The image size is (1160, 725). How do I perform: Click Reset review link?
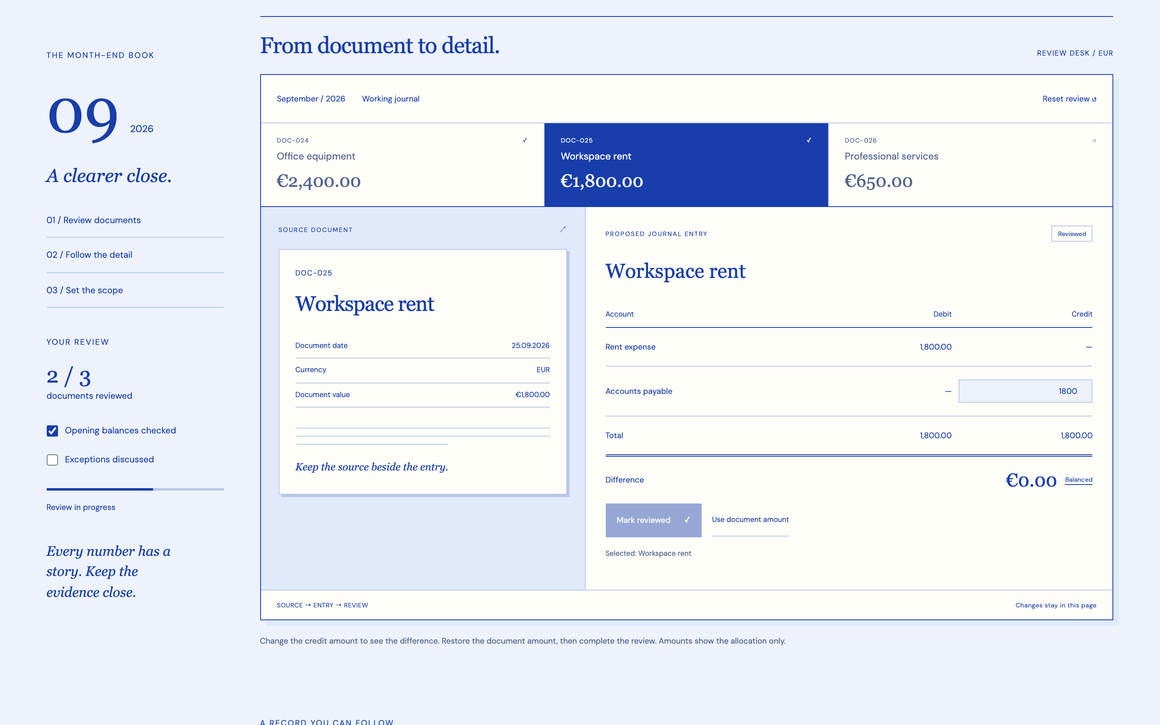(x=1069, y=99)
